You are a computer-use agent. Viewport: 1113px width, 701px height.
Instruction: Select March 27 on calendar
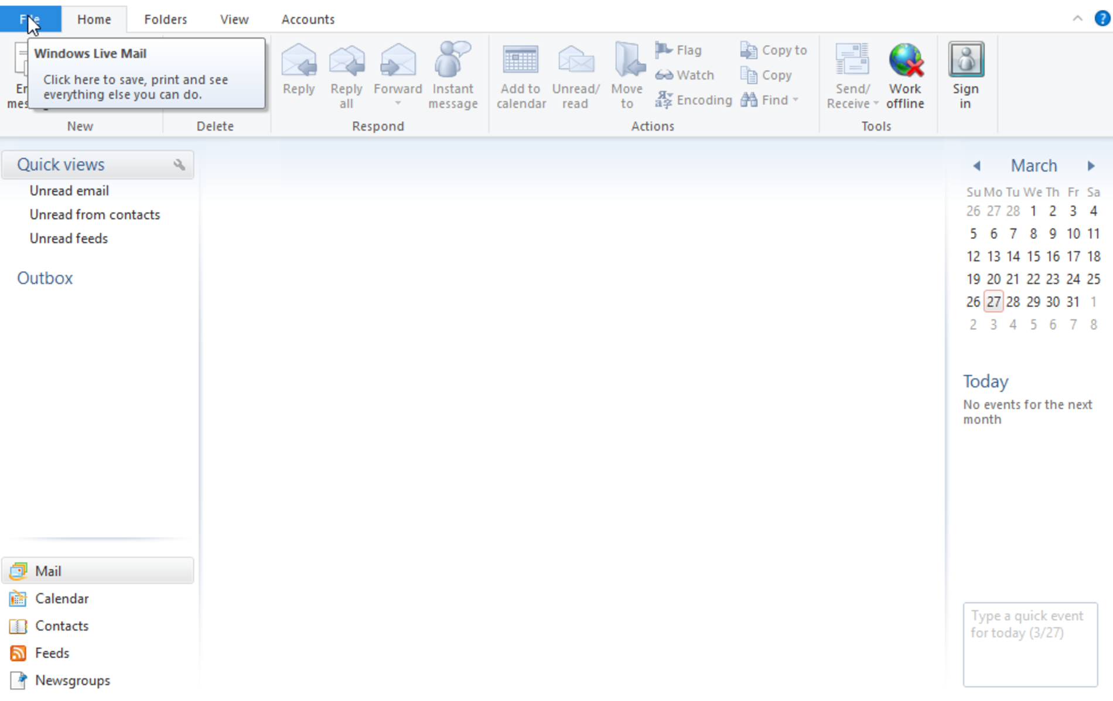[x=993, y=302]
